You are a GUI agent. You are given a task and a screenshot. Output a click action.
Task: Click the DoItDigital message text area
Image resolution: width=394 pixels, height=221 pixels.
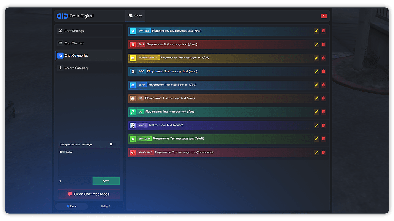88,161
